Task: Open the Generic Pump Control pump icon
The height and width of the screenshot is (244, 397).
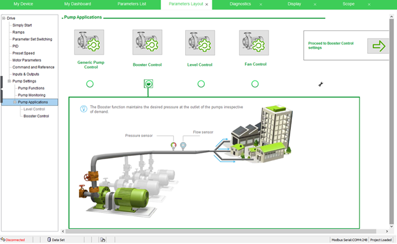Action: click(89, 42)
